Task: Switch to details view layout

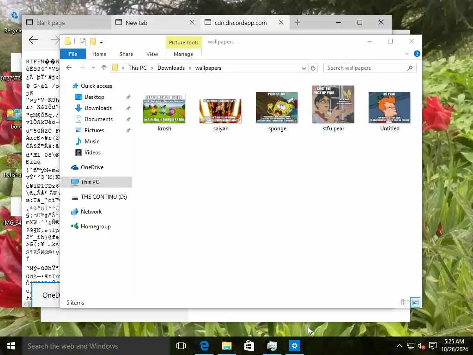Action: (405, 302)
